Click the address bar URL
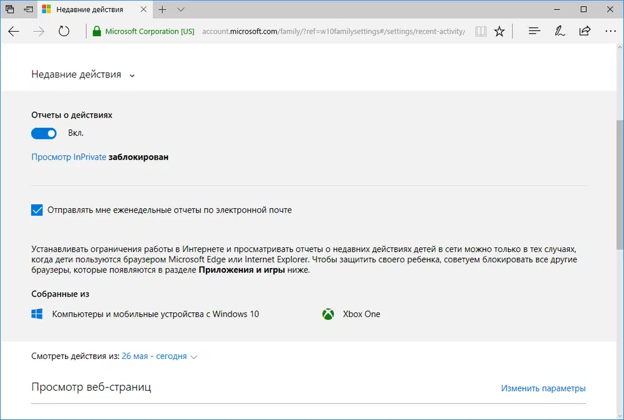The width and height of the screenshot is (624, 420). pyautogui.click(x=333, y=31)
